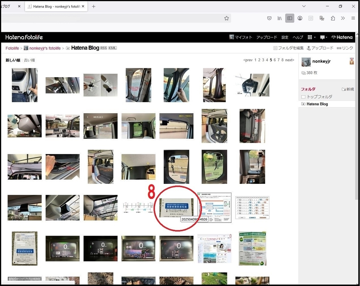Image resolution: width=360 pixels, height=286 pixels.
Task: Expand the list-all-tabs chevron
Action: click(304, 6)
